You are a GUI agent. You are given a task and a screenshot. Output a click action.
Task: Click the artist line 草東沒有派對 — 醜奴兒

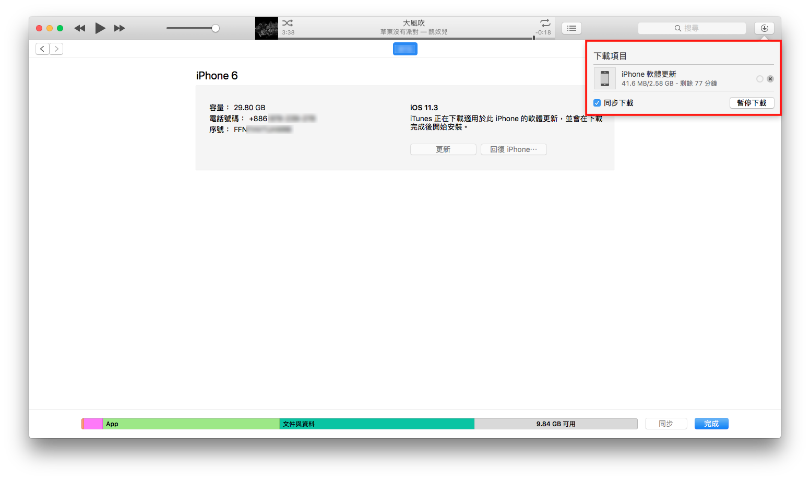tap(414, 32)
